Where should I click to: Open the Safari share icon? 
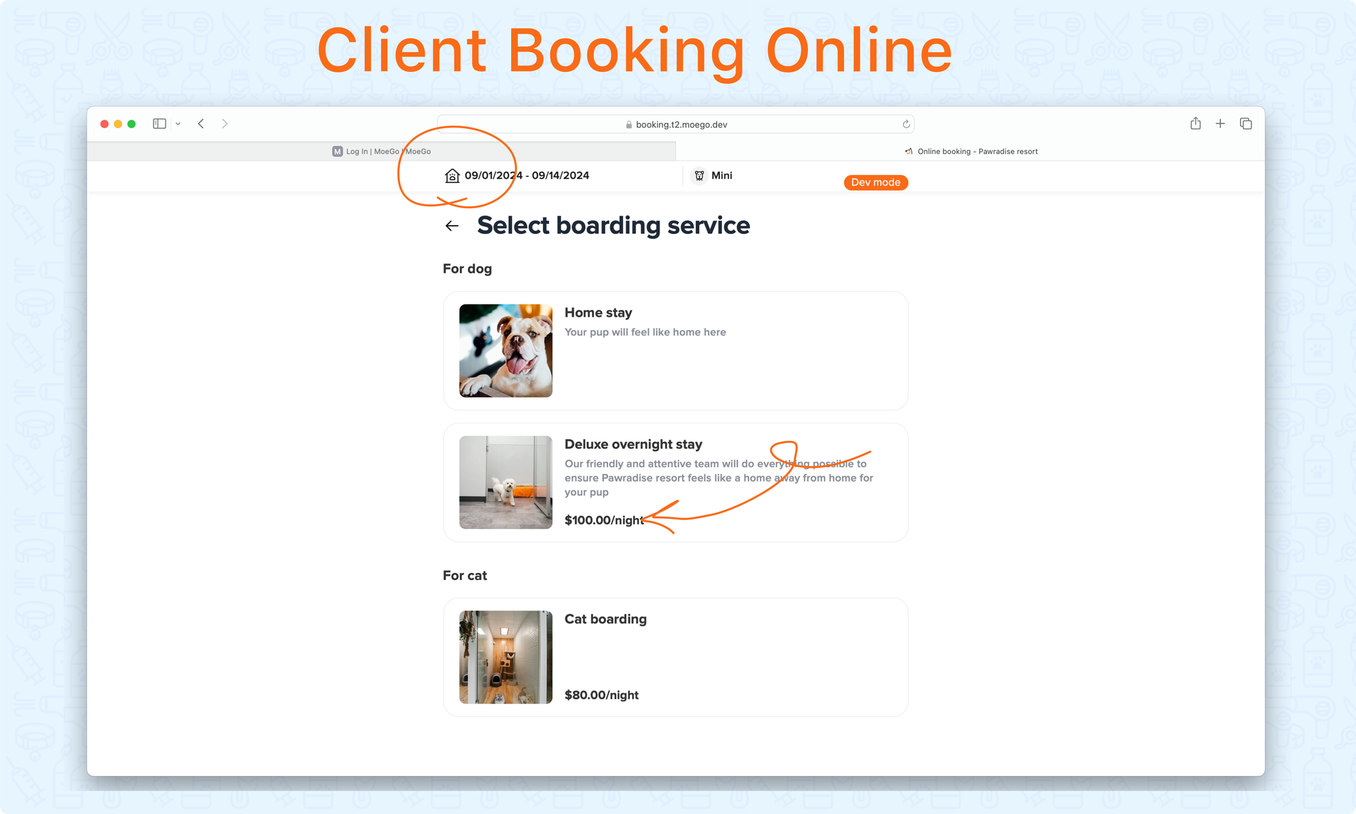tap(1195, 123)
